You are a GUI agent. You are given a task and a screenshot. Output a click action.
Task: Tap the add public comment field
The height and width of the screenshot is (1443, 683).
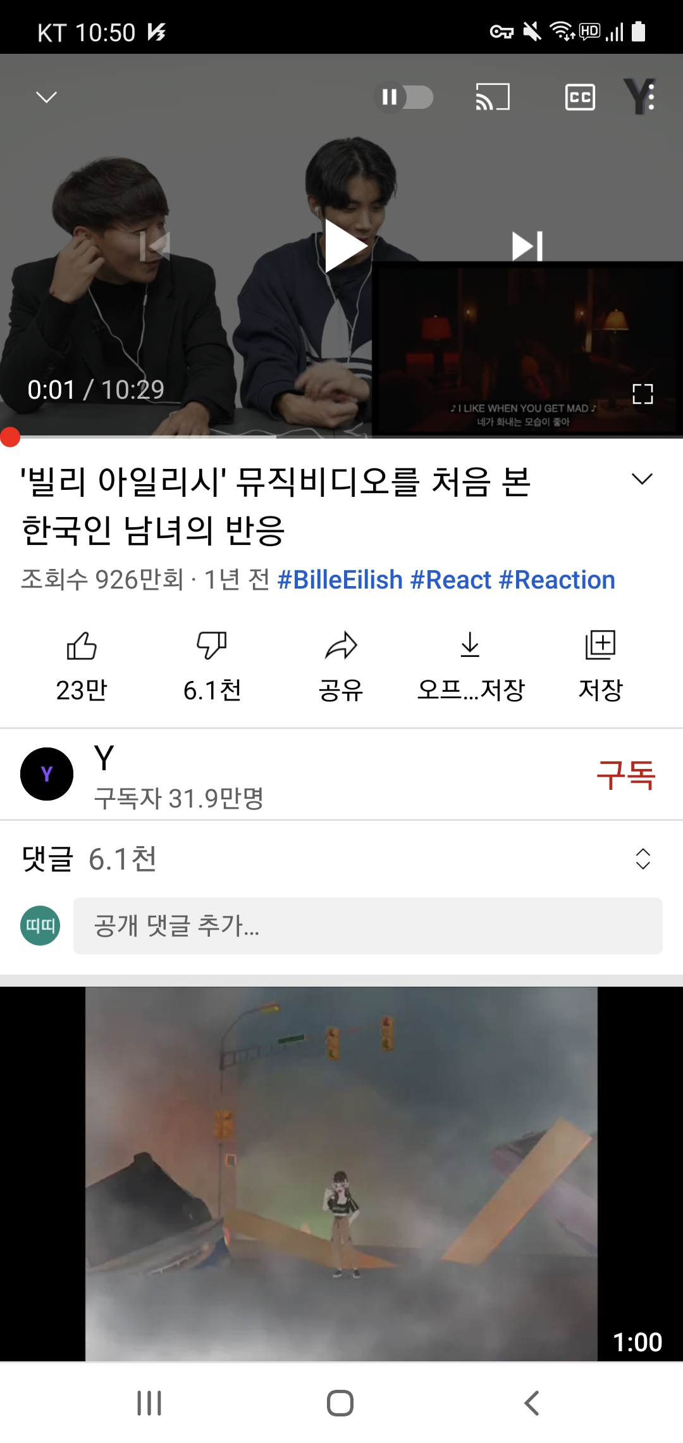point(368,925)
